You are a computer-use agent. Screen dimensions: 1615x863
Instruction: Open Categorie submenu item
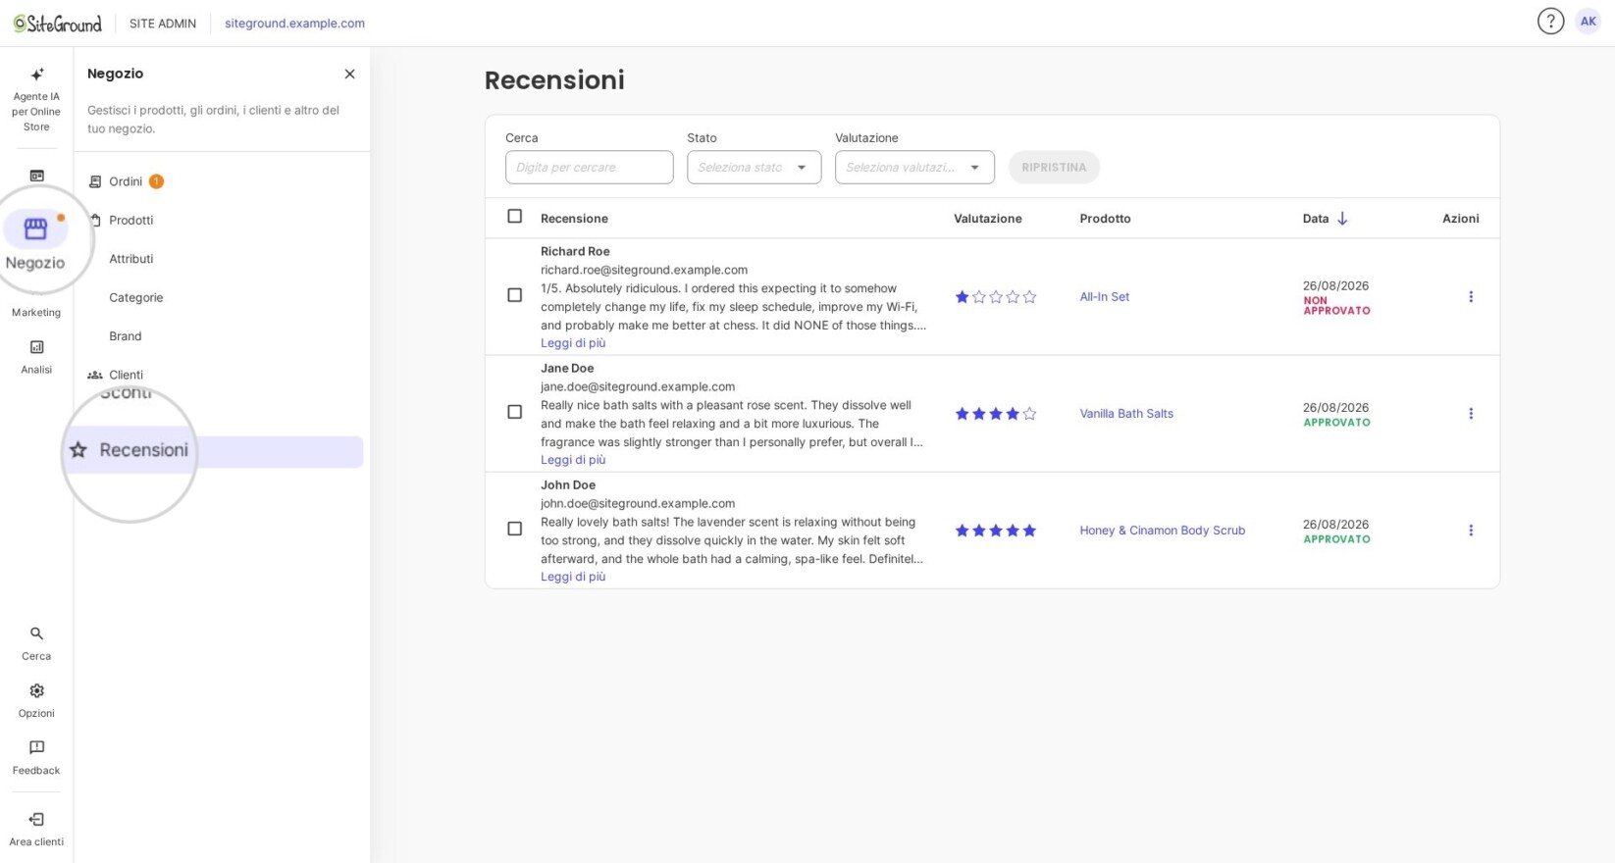point(136,297)
